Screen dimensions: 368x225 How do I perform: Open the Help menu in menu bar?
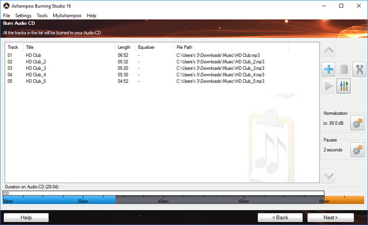pyautogui.click(x=91, y=15)
